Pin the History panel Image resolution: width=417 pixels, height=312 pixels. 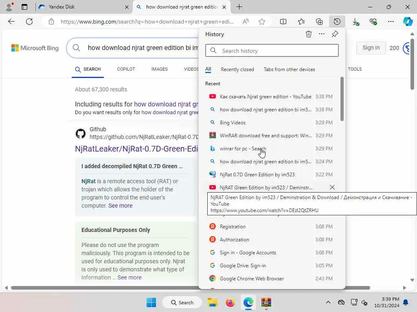tap(335, 34)
